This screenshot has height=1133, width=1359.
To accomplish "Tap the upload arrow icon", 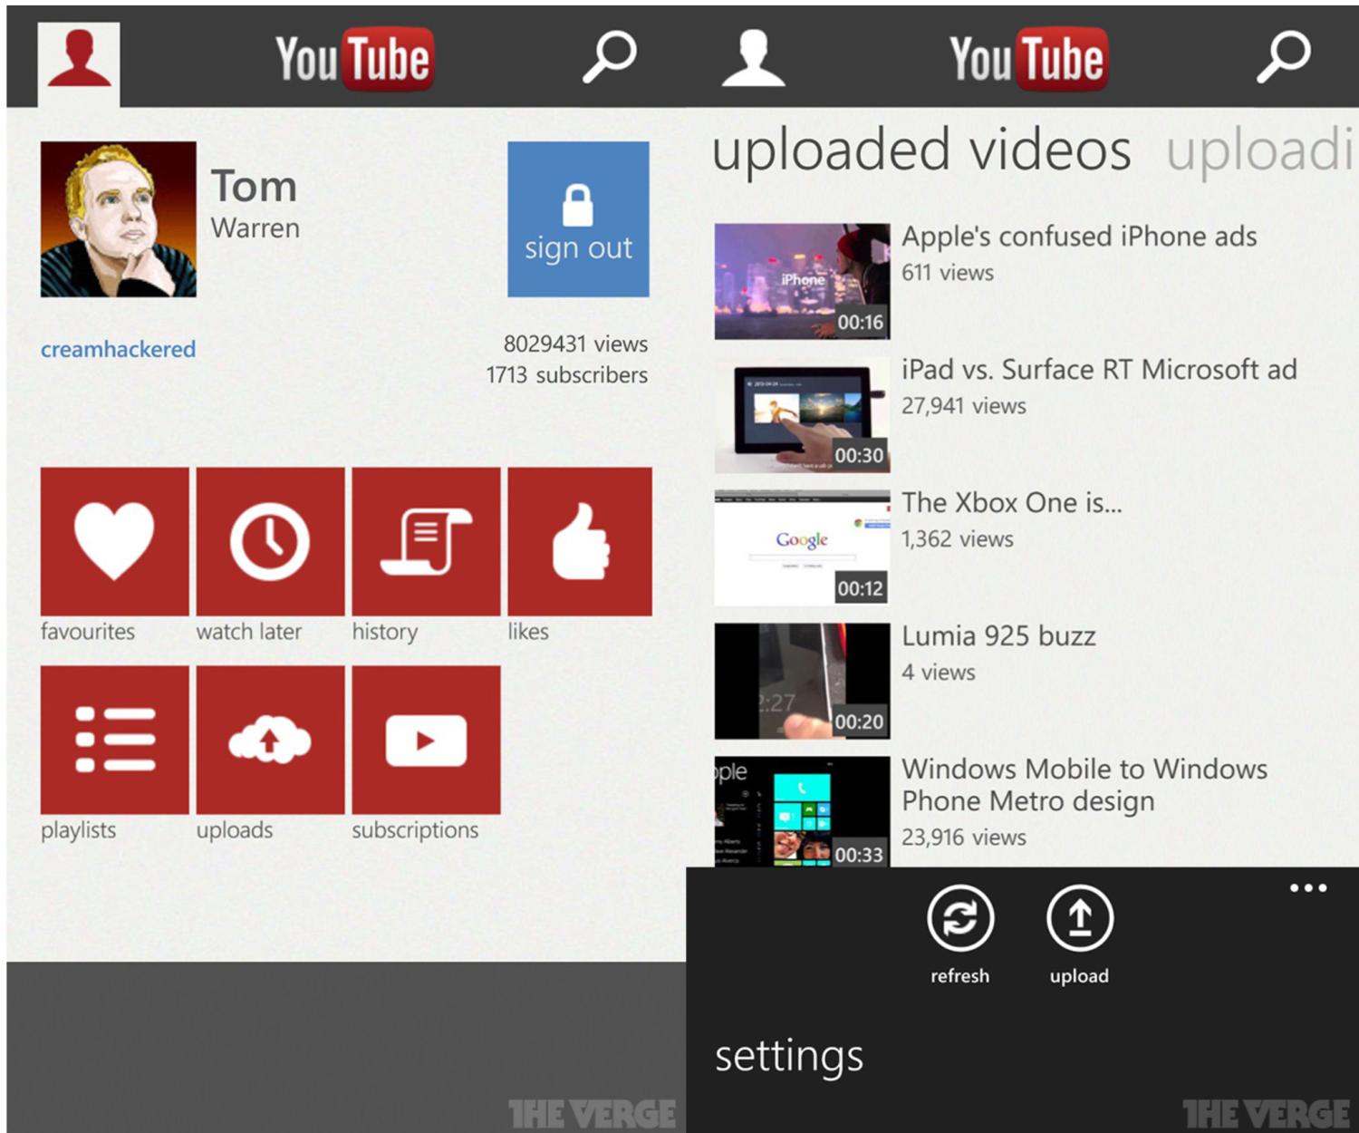I will click(1080, 918).
